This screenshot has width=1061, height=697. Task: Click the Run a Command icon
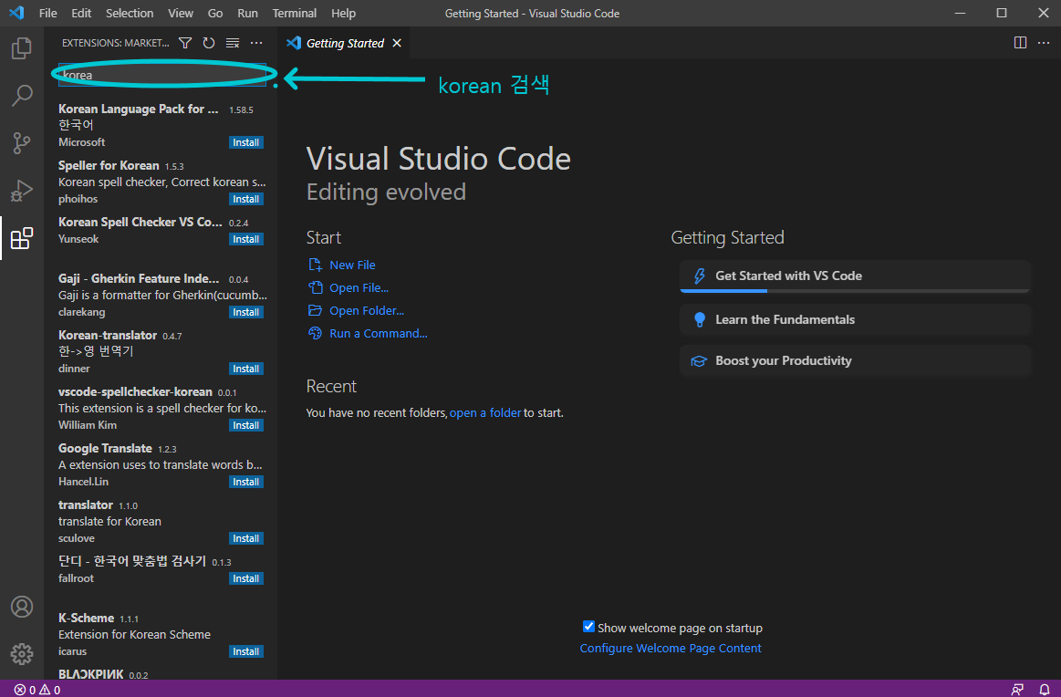click(x=316, y=333)
